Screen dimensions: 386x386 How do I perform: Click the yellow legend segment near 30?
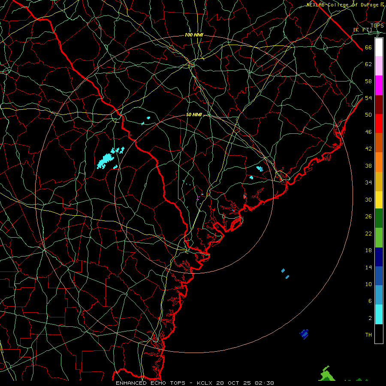click(379, 199)
